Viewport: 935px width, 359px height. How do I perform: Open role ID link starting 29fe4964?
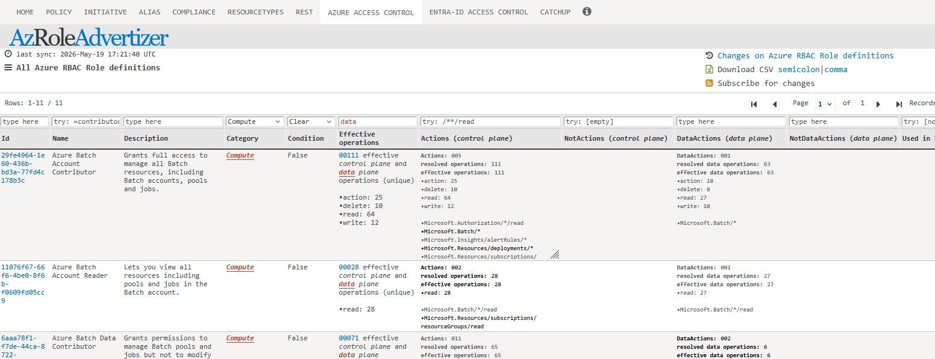click(23, 168)
